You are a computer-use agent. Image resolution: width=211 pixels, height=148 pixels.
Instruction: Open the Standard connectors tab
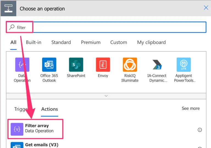pos(61,42)
